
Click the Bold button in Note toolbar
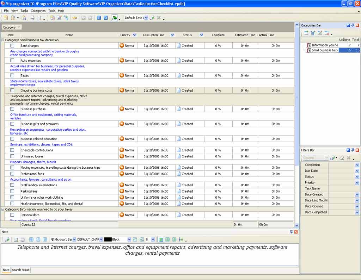(31, 239)
